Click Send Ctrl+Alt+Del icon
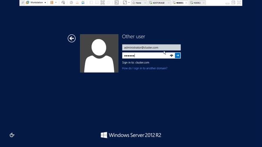Screen dimensions: 262x147 point(63,2)
